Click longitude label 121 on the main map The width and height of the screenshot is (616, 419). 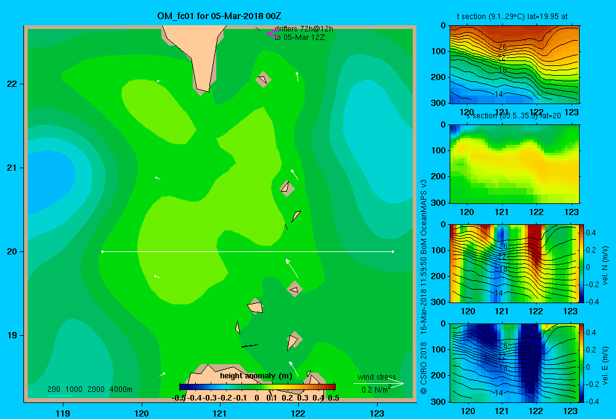(220, 413)
